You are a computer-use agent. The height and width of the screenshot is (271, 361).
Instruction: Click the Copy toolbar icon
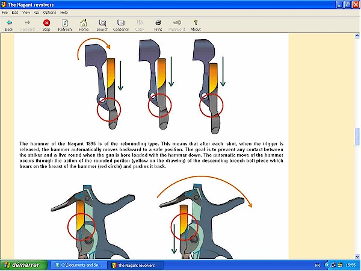coord(140,25)
